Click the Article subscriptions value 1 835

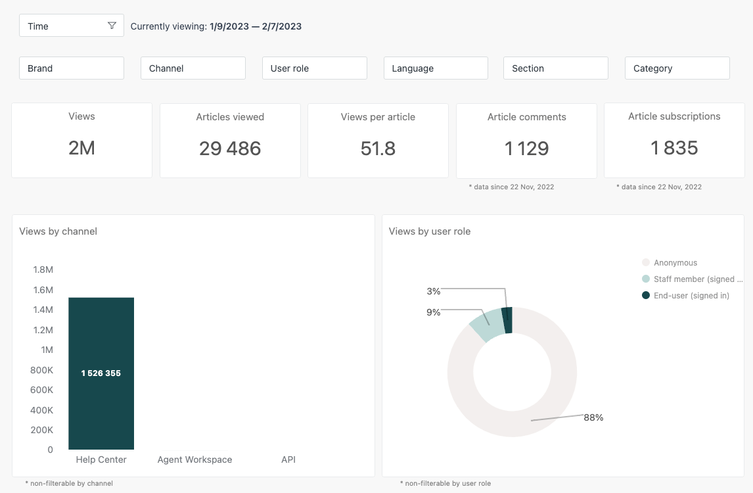point(674,147)
